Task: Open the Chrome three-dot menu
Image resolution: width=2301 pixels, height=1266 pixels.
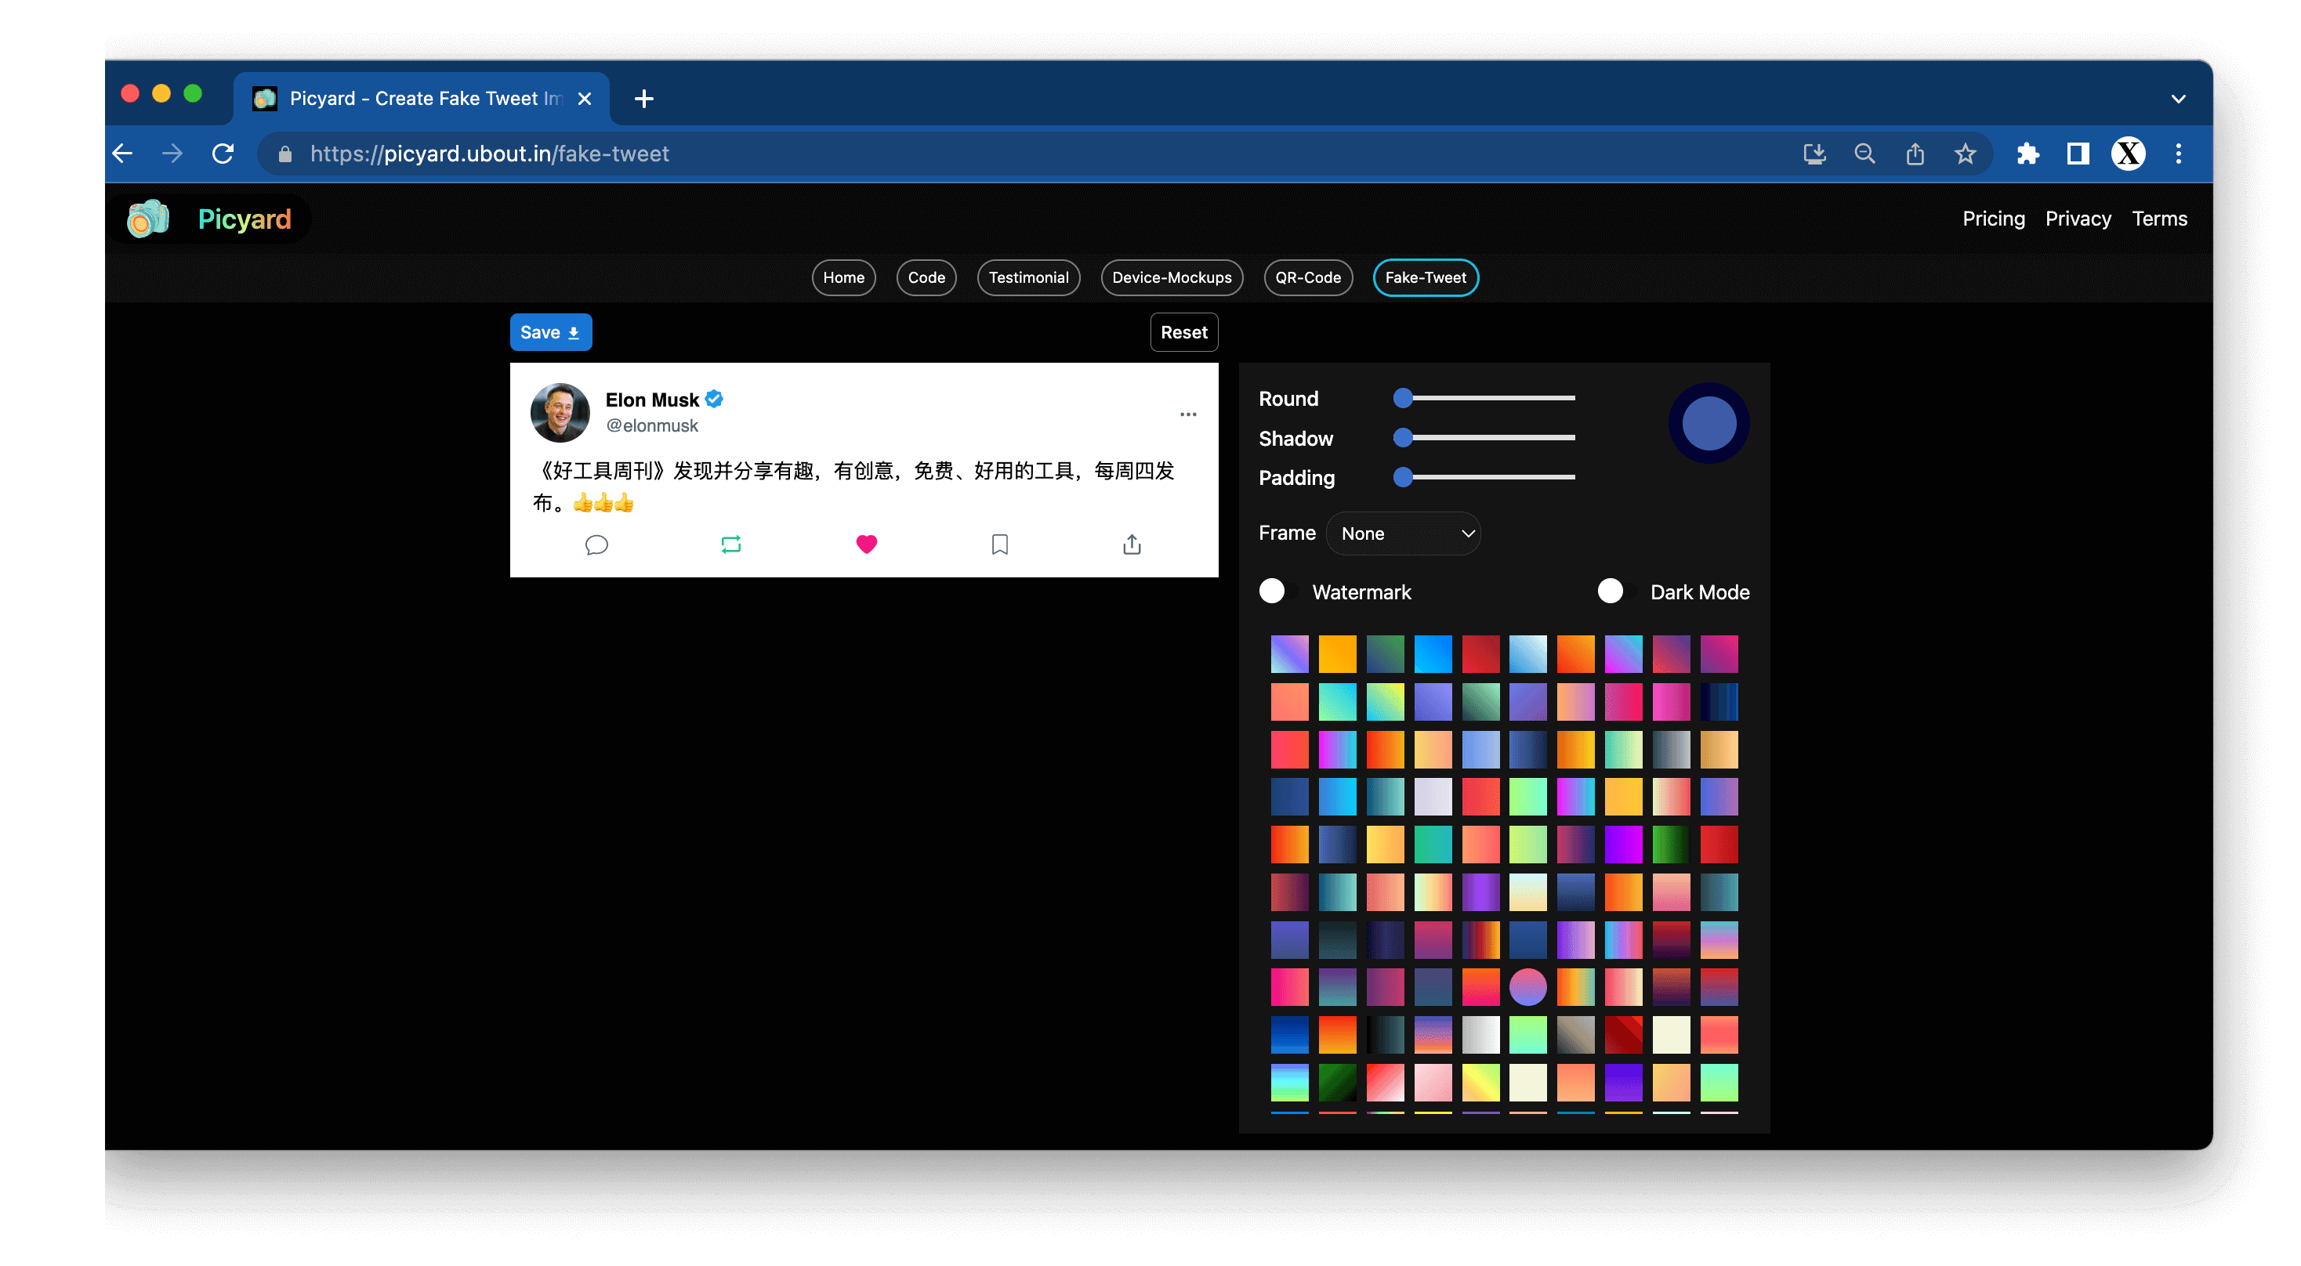Action: 2178,154
